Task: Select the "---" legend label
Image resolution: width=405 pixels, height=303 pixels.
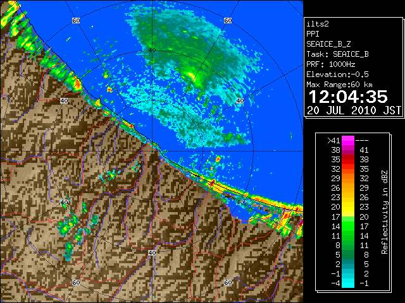Action: point(362,141)
